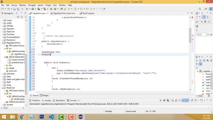Switch to the StudCrud.java editor tab

[x=87, y=13]
